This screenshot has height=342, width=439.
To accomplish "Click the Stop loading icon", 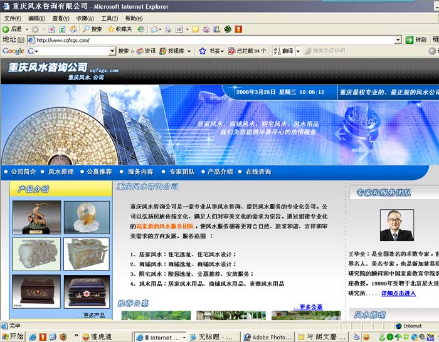I will tap(51, 29).
